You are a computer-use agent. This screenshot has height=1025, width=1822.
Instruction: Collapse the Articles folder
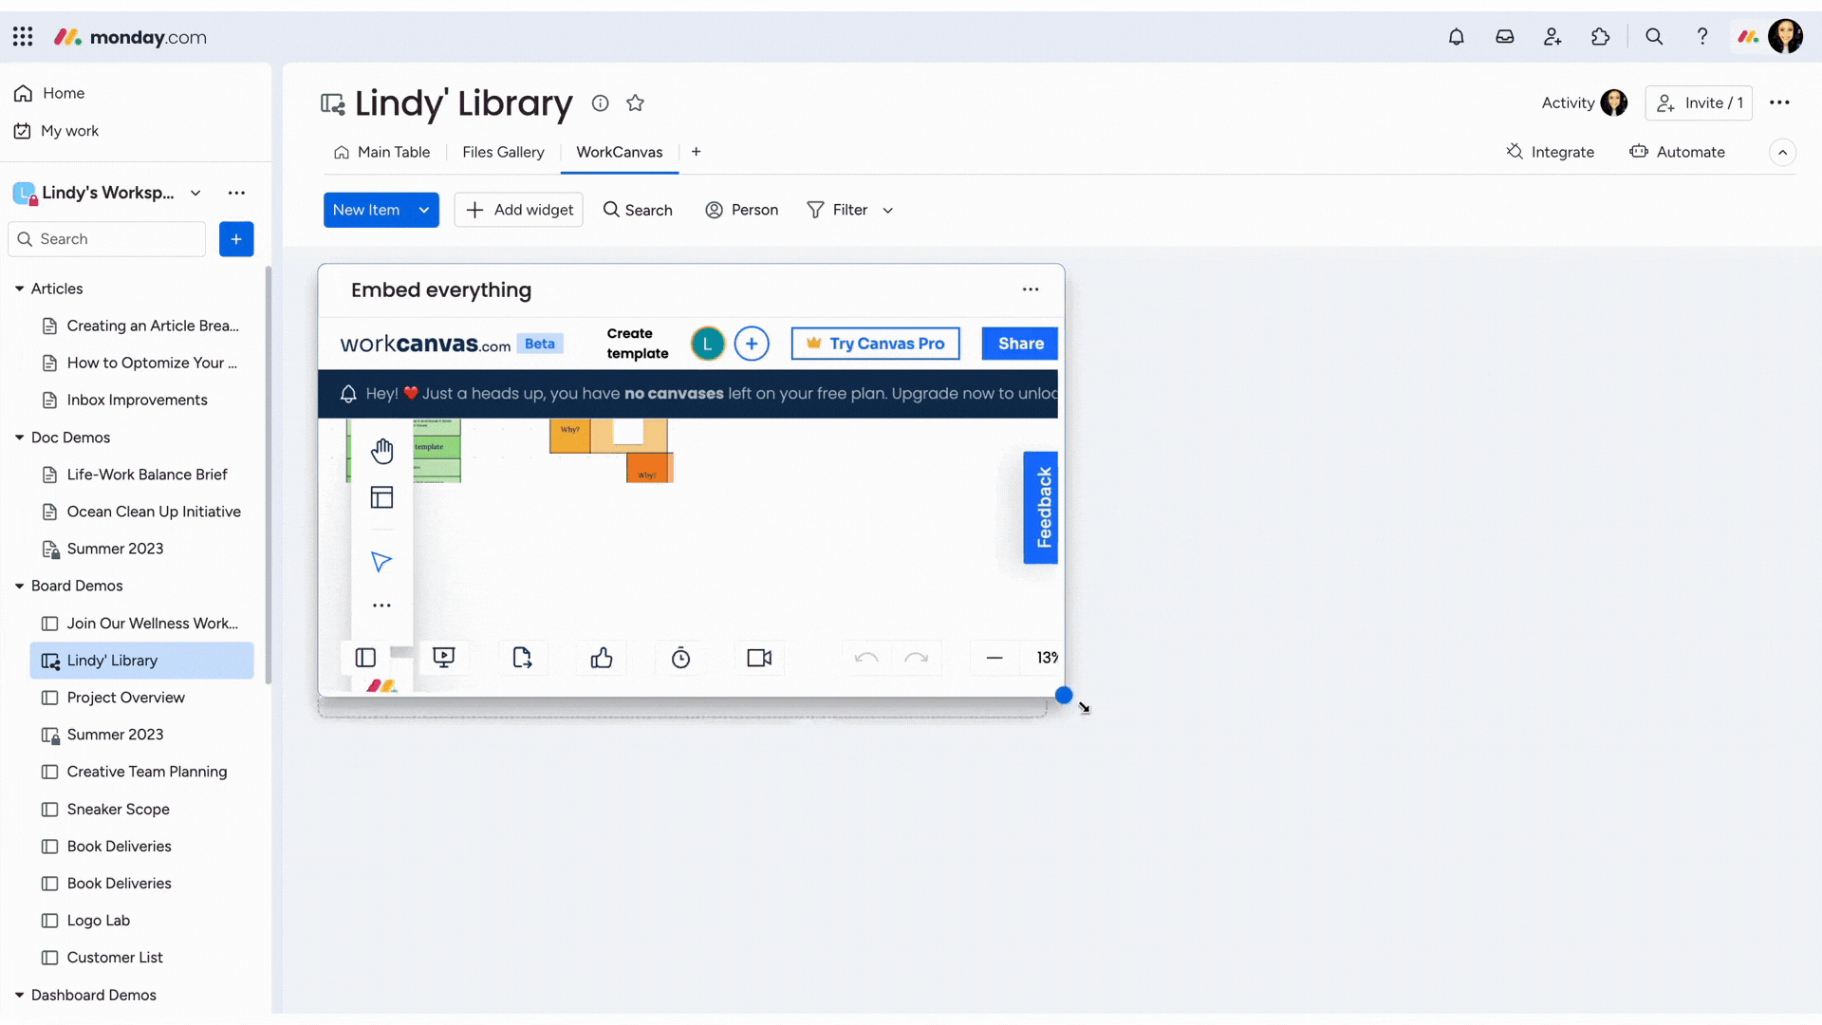tap(19, 289)
